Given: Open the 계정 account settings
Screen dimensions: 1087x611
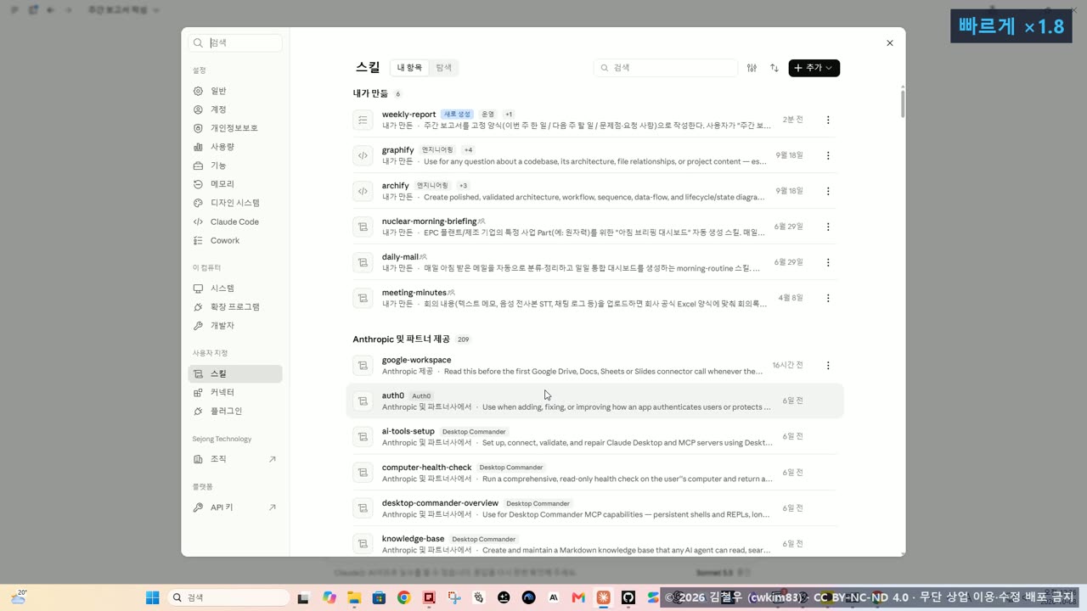Looking at the screenshot, I should tap(234, 109).
